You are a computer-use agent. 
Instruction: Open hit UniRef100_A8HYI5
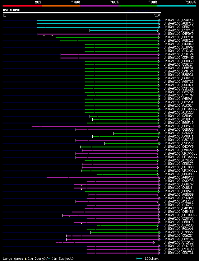point(178,24)
